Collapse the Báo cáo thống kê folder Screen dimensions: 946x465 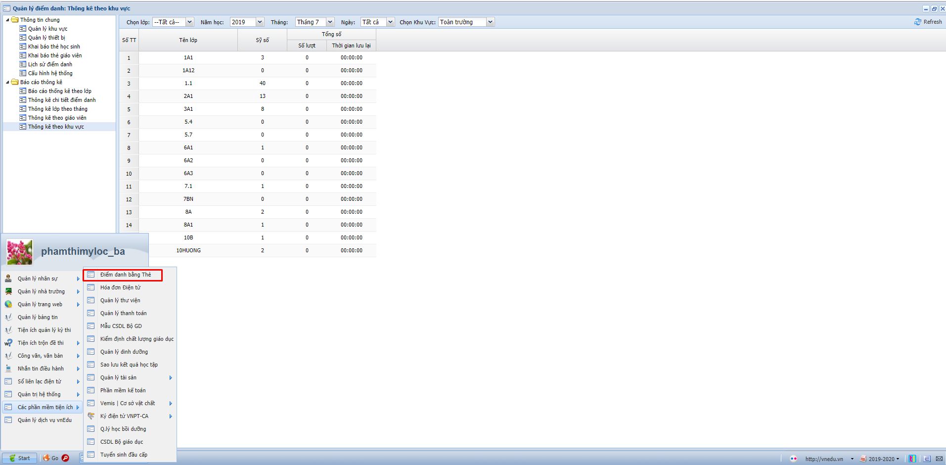pyautogui.click(x=7, y=82)
